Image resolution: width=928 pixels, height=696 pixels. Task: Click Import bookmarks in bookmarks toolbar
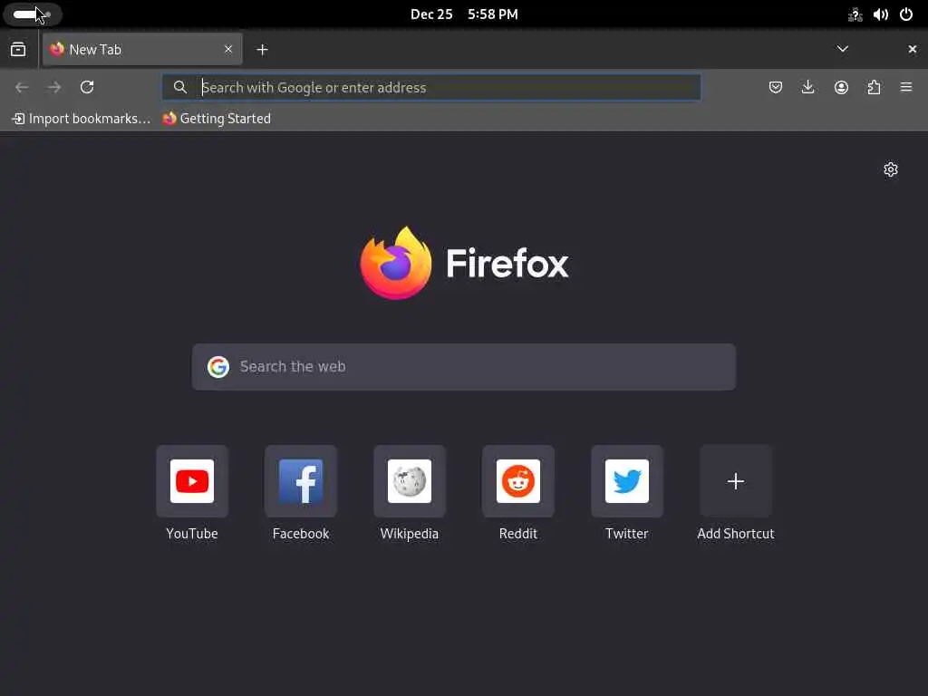[x=81, y=119]
